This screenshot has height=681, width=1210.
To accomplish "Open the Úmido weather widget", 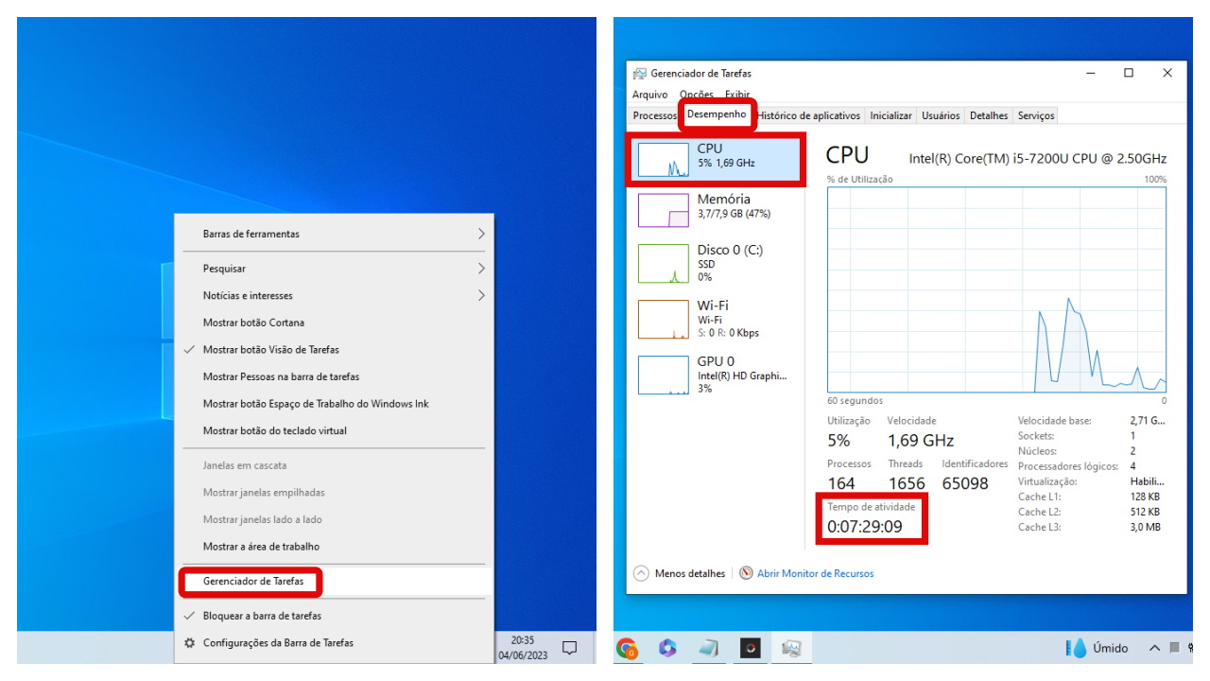I will (1098, 648).
